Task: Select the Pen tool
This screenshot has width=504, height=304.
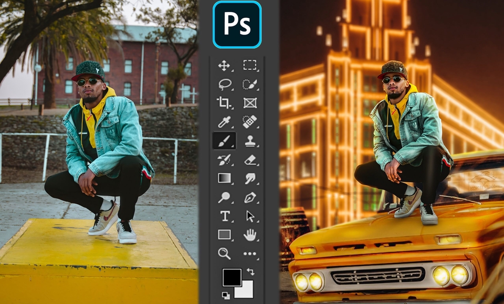Action: [x=250, y=197]
